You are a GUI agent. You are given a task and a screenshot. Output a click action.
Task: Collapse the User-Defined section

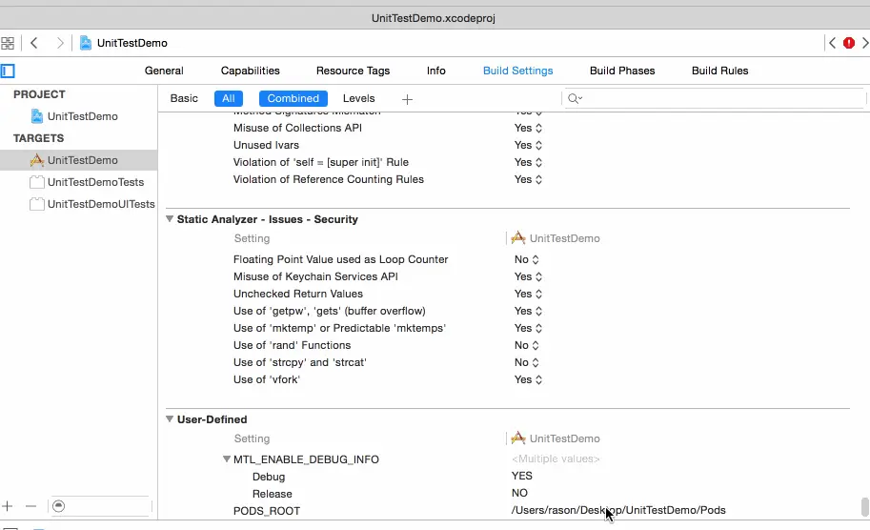point(170,419)
